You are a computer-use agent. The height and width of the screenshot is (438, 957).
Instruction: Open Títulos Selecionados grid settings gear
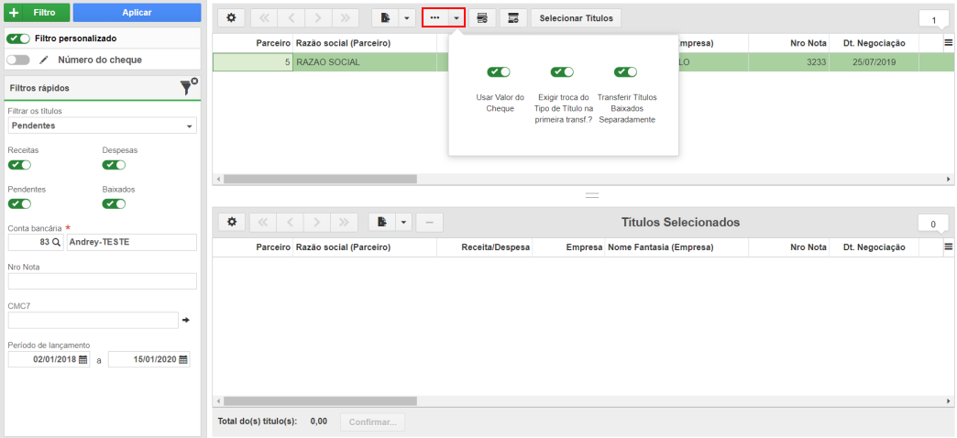tap(231, 222)
